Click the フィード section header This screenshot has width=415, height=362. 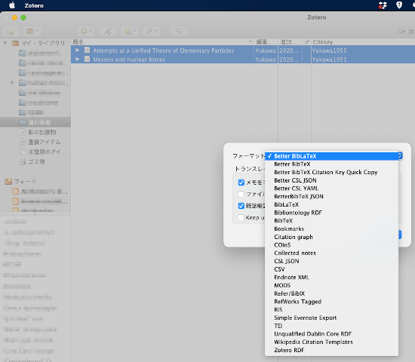tap(25, 181)
